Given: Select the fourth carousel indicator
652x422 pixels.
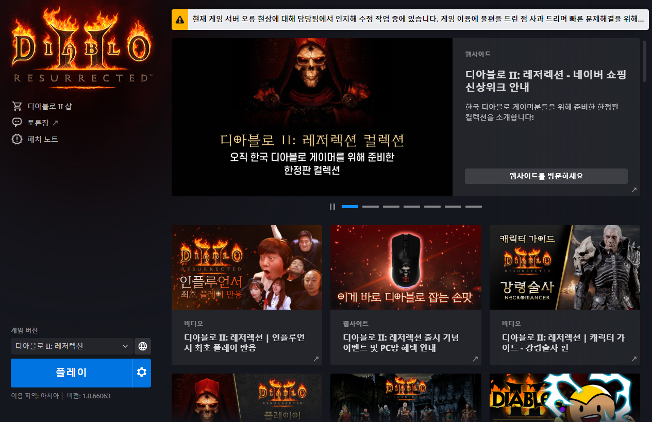Looking at the screenshot, I should point(412,207).
